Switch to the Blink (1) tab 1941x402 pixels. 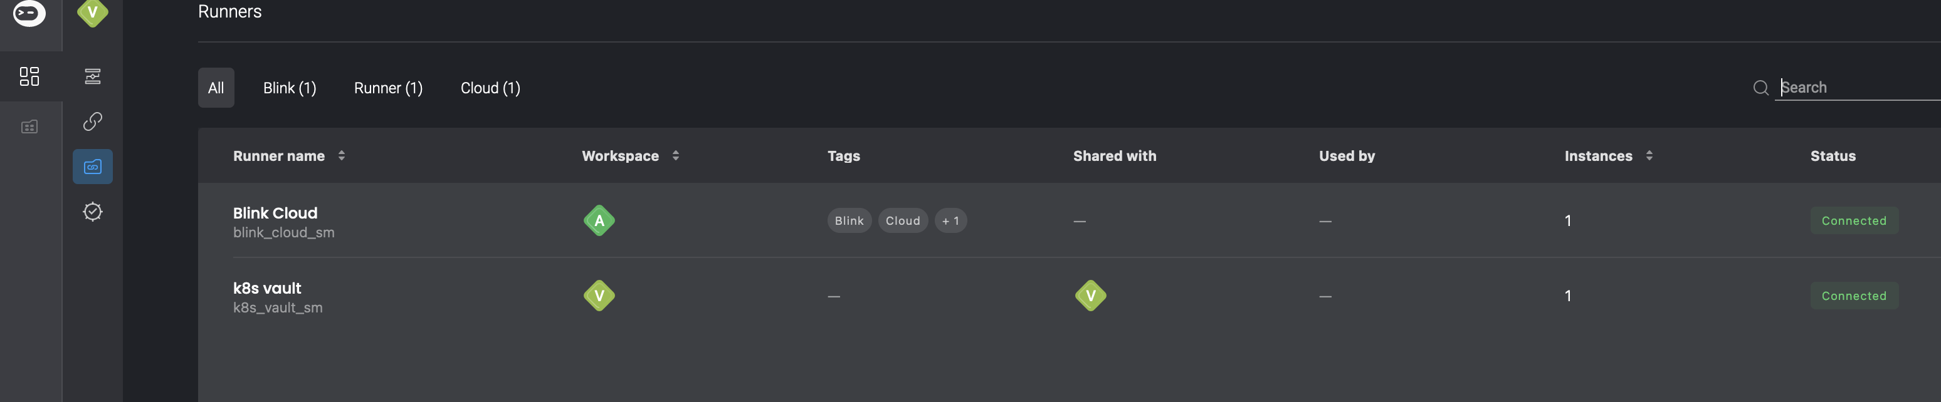tap(290, 88)
